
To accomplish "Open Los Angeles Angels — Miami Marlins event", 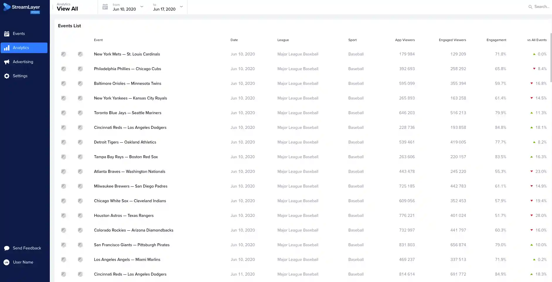I will 127,260.
